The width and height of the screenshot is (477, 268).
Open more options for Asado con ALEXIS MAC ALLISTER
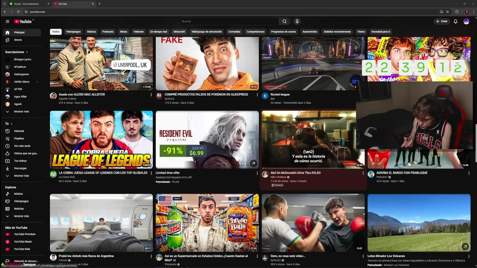pyautogui.click(x=151, y=95)
